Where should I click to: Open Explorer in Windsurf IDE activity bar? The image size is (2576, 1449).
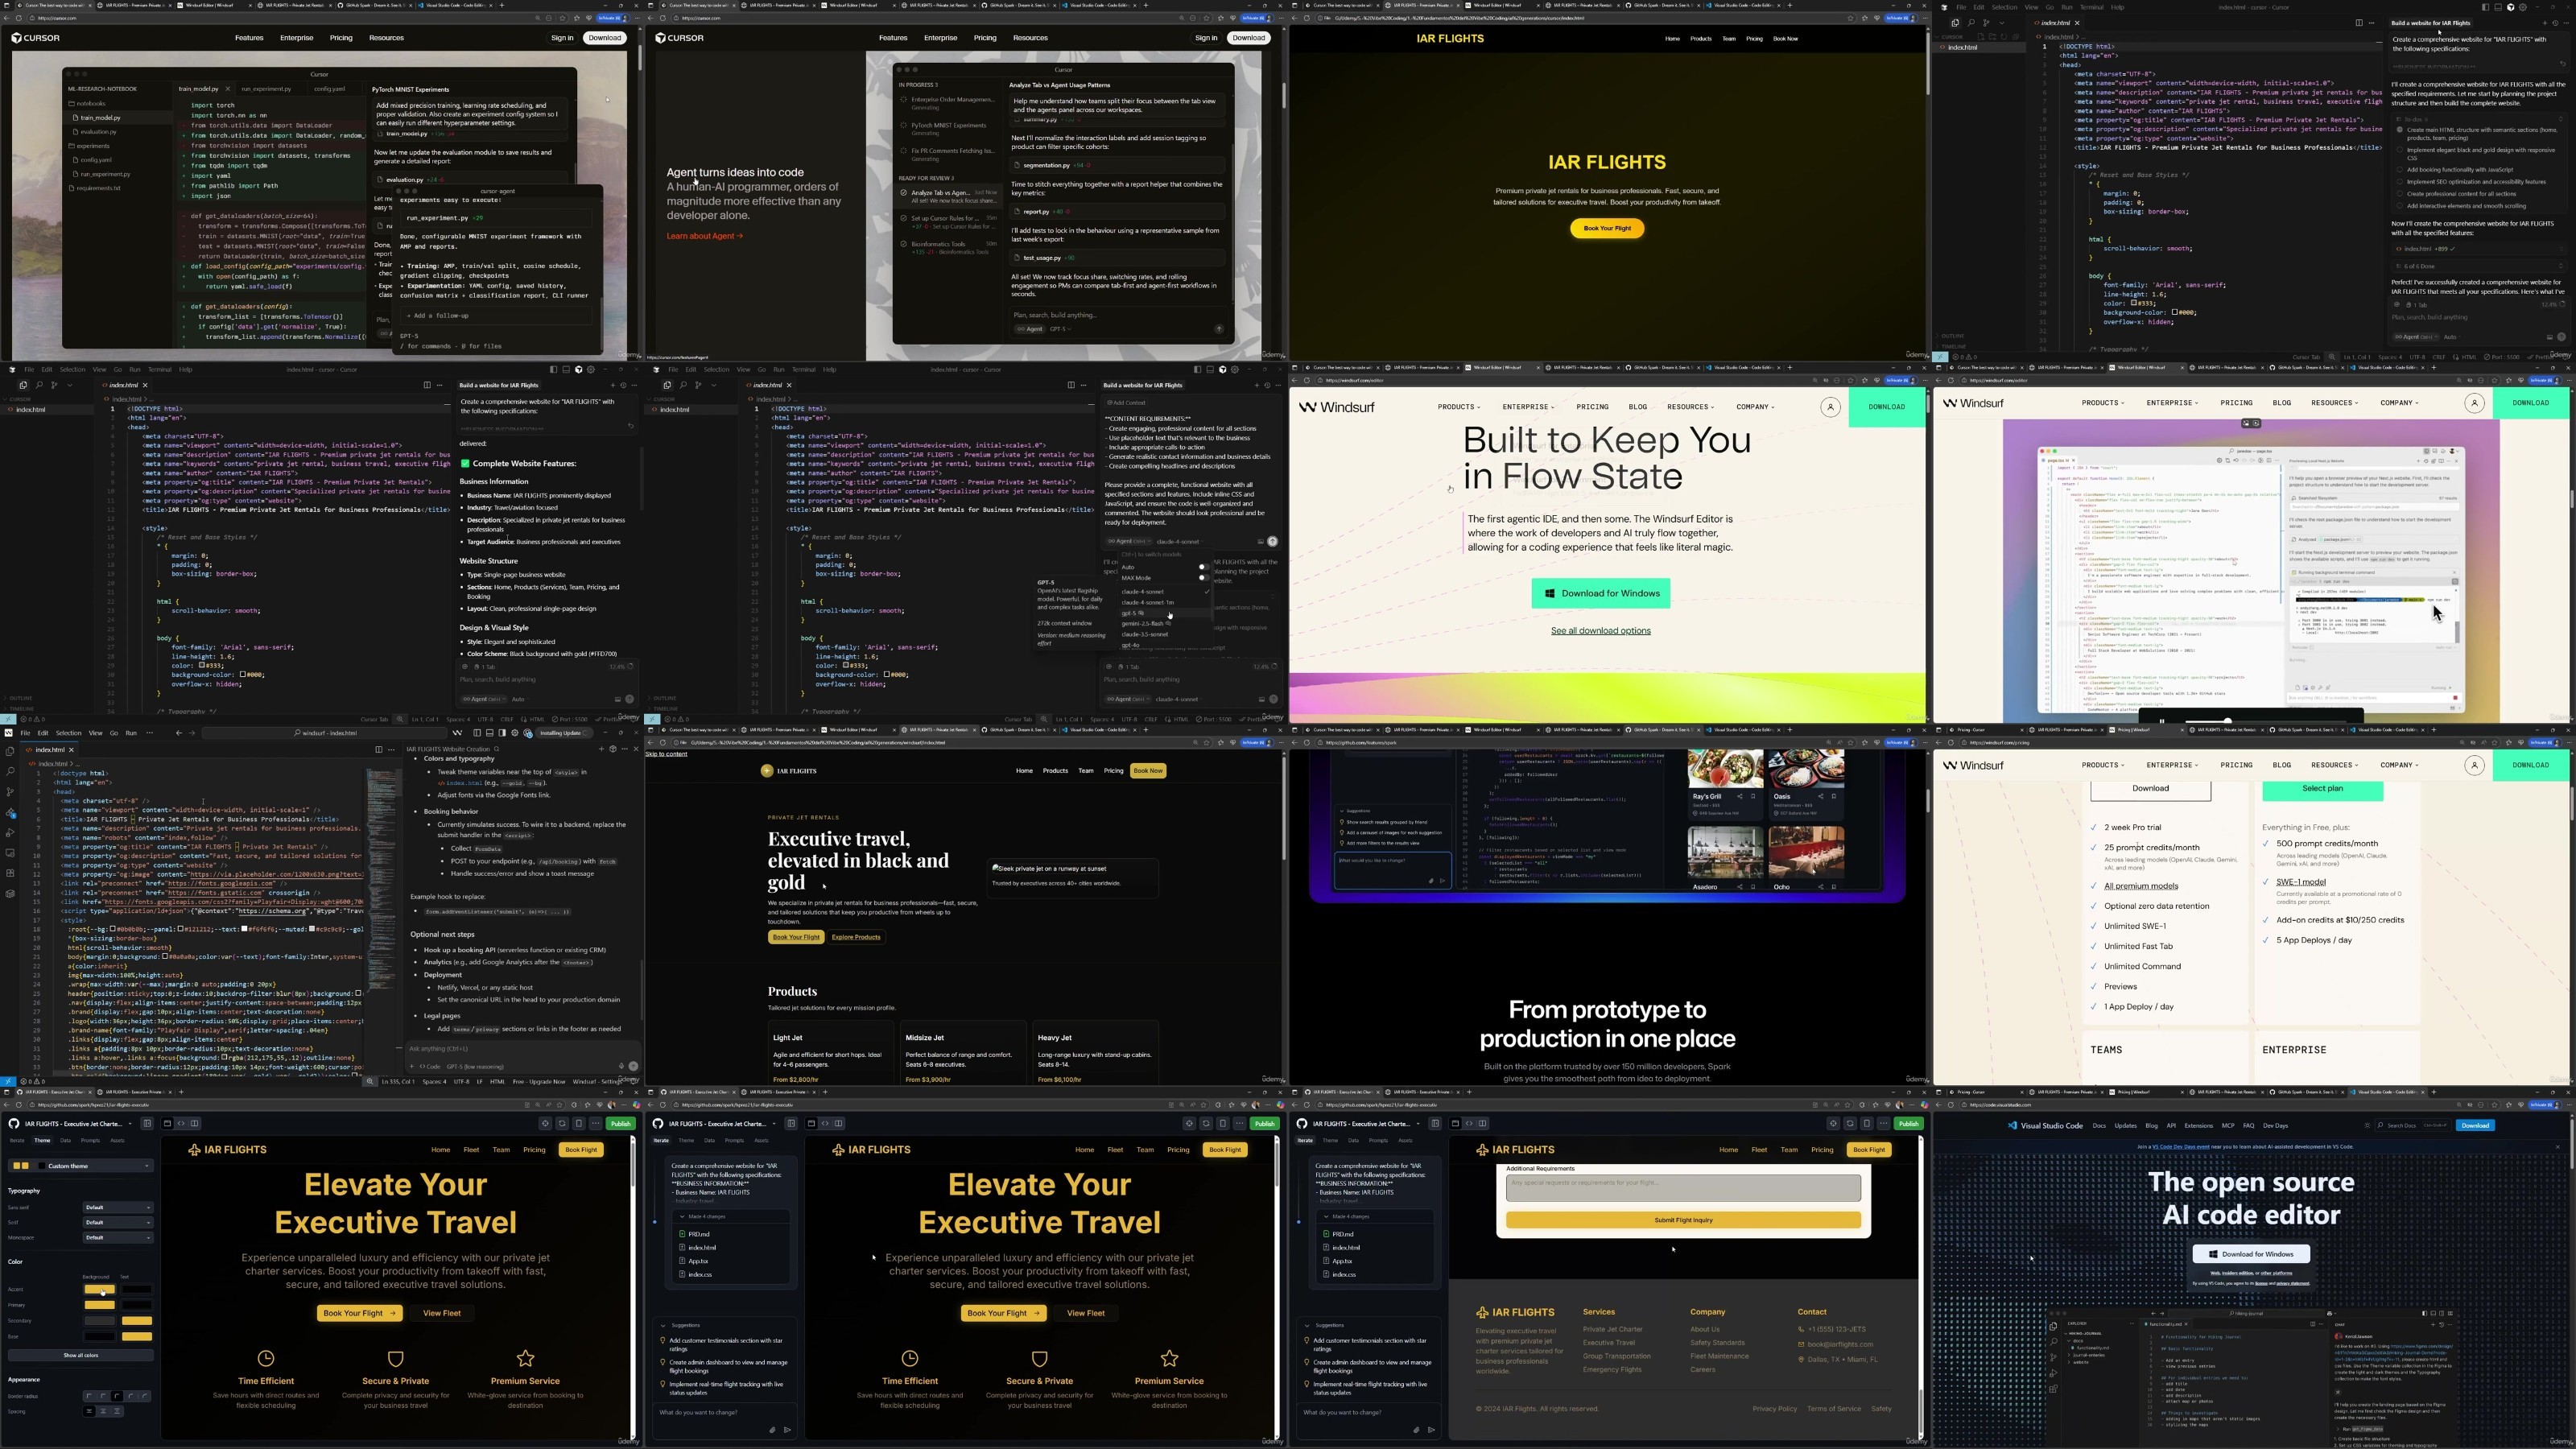point(10,752)
